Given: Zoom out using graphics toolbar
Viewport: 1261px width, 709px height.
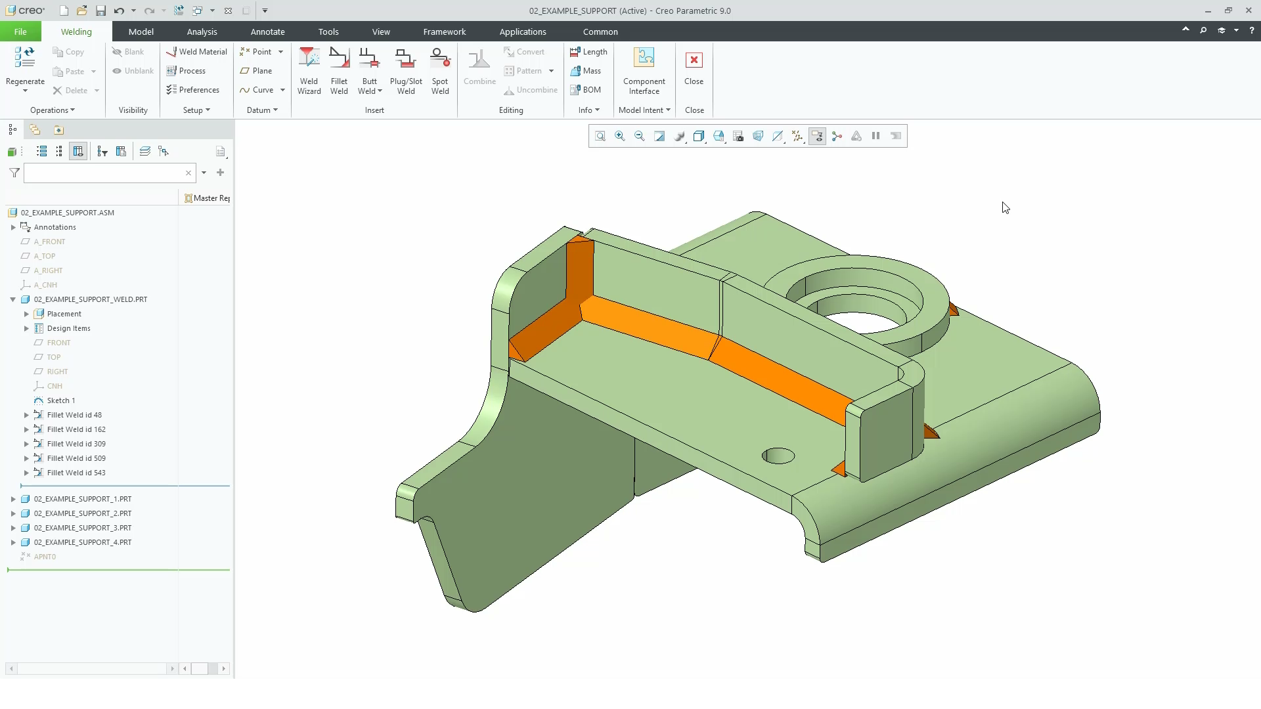Looking at the screenshot, I should (639, 136).
